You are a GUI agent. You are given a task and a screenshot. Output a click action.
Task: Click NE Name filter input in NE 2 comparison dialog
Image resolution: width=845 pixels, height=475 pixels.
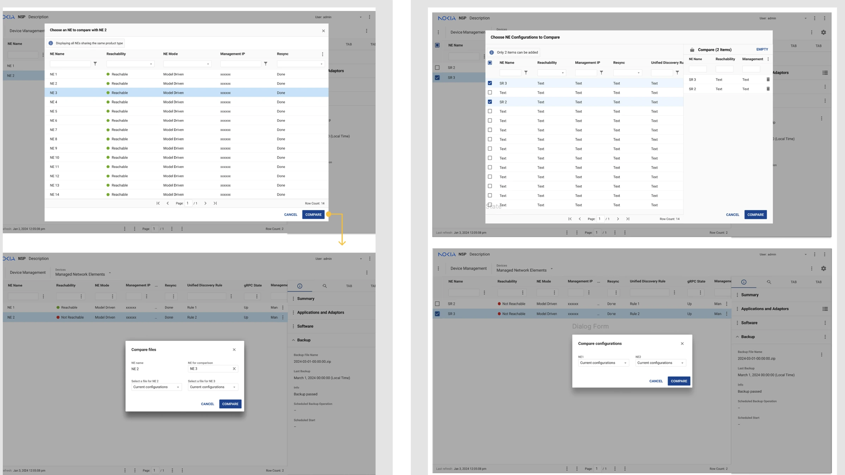pyautogui.click(x=70, y=64)
